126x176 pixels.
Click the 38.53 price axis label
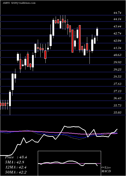(117, 77)
